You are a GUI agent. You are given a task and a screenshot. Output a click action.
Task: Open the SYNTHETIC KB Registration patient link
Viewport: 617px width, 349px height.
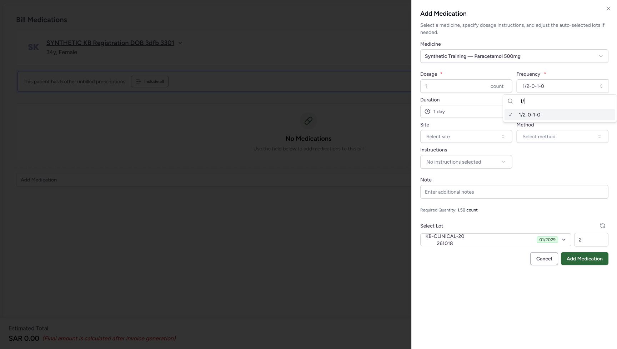pyautogui.click(x=110, y=43)
